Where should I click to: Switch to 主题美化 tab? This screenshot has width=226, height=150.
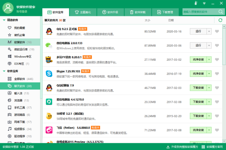[x=83, y=12]
